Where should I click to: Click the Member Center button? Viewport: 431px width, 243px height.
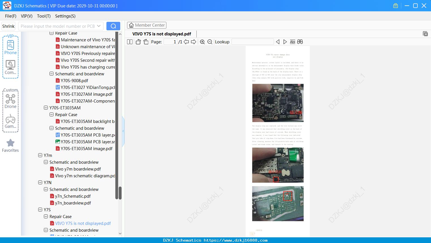click(x=147, y=25)
